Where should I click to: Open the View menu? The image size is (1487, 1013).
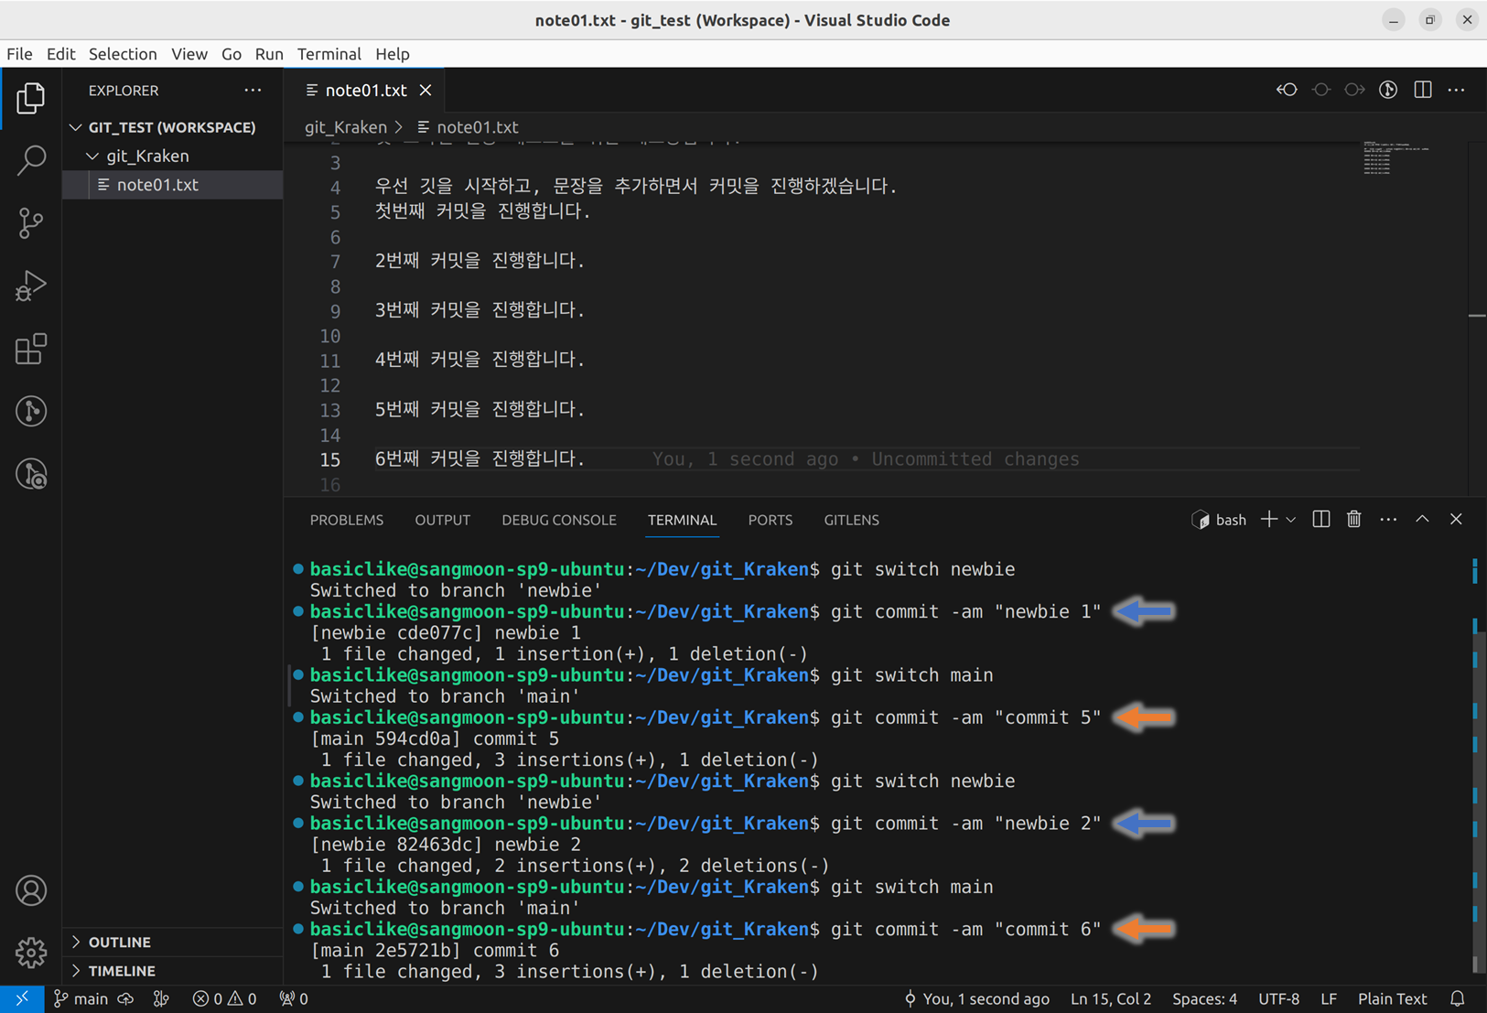tap(189, 54)
